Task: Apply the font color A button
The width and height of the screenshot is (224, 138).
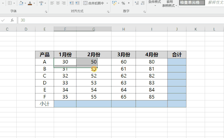Action: [x=30, y=3]
